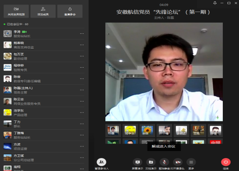Click the avatar of 商务支持总监 participant
The height and width of the screenshot is (171, 239).
pyautogui.click(x=7, y=45)
